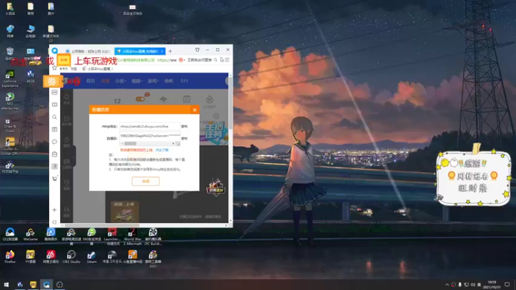Click the stream key horizontal scrollbar thumb
This screenshot has height=290, width=516.
(130, 144)
